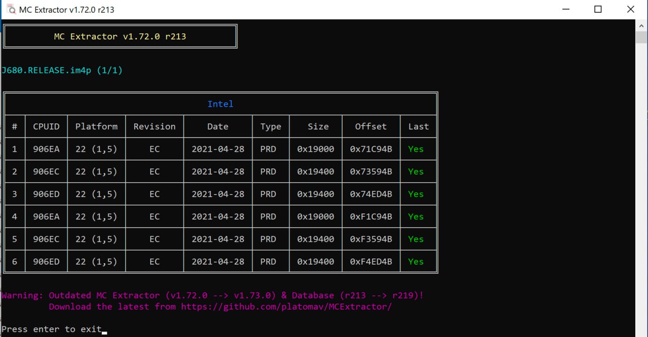Image resolution: width=648 pixels, height=337 pixels.
Task: Click the 'Warning: Outdated MC Extractor' message line
Action: tap(212, 296)
